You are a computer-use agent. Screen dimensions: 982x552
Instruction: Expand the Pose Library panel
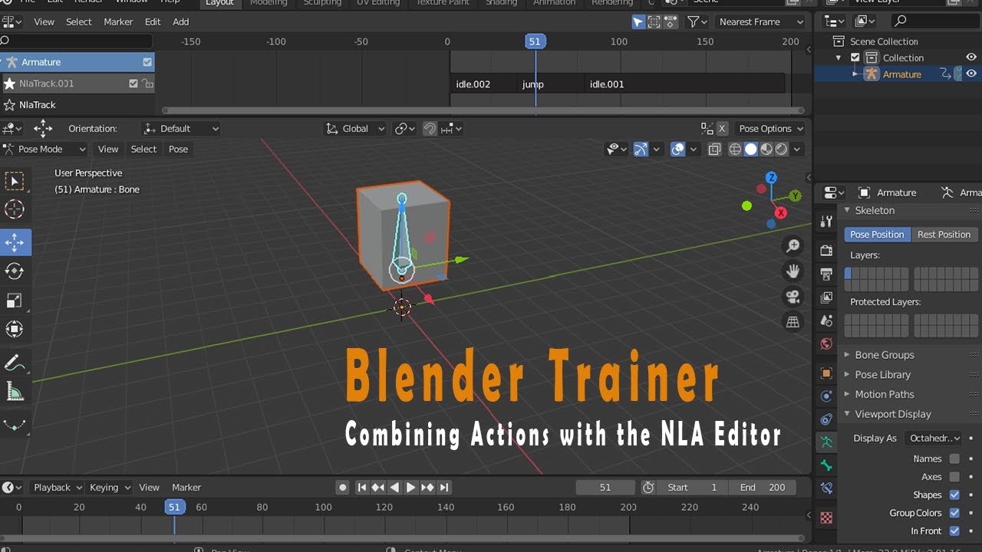tap(882, 375)
